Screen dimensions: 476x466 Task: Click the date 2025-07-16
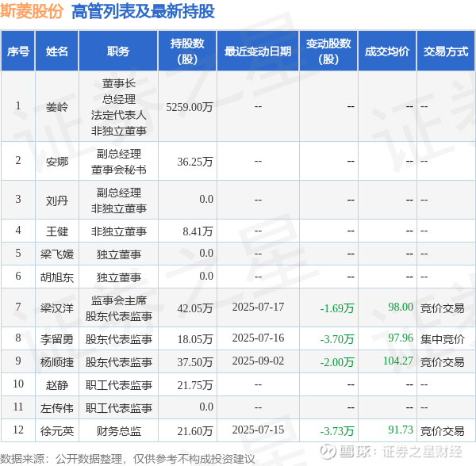tap(258, 338)
